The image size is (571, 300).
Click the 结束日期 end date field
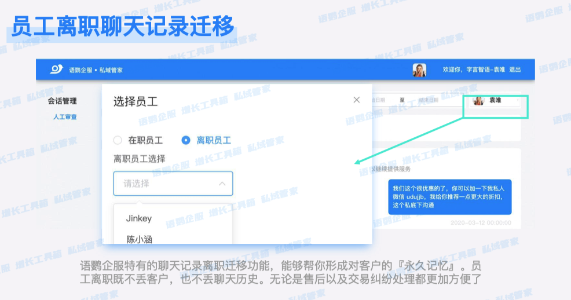pyautogui.click(x=429, y=100)
